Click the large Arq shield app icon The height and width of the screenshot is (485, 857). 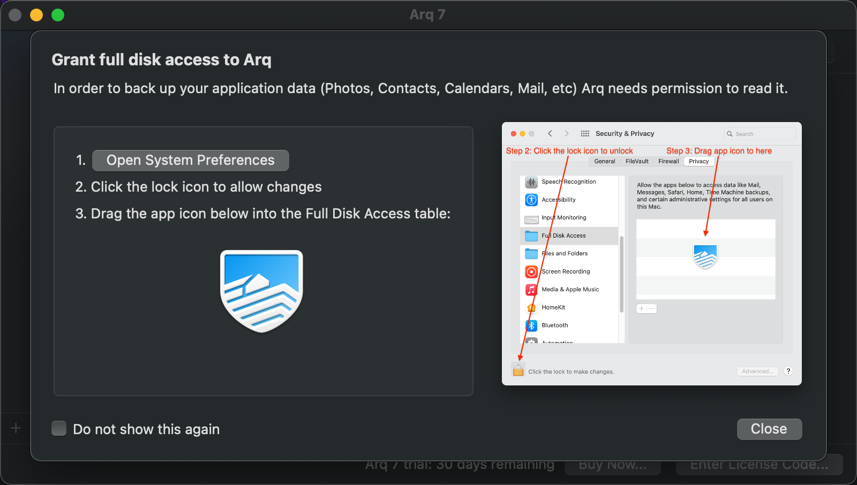click(x=261, y=291)
